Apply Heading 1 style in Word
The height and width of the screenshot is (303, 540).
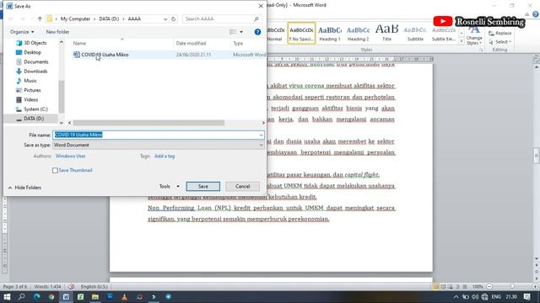tap(330, 34)
